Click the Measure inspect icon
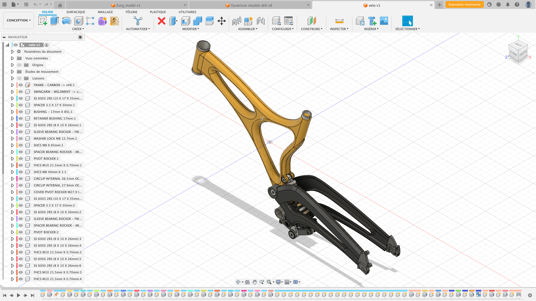Viewport: 536px width, 301px height. click(x=339, y=21)
